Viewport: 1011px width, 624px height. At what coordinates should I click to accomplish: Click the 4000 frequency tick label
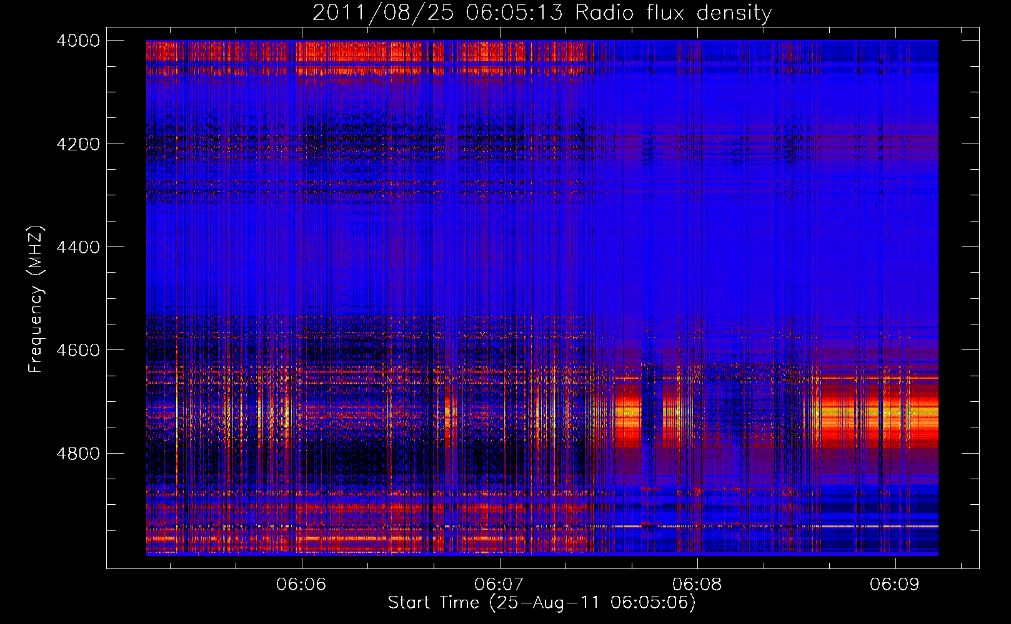78,41
